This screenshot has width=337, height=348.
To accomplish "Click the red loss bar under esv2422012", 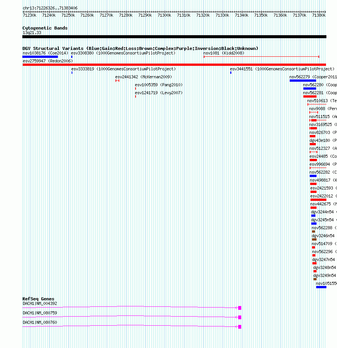I will click(318, 200).
